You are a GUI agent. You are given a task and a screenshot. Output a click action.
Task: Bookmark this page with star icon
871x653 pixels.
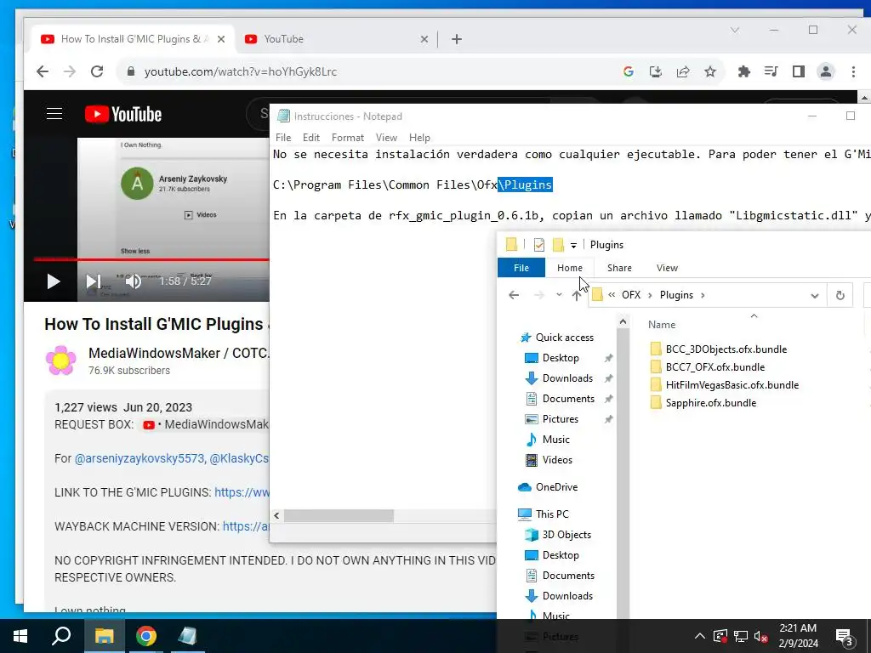click(x=710, y=71)
